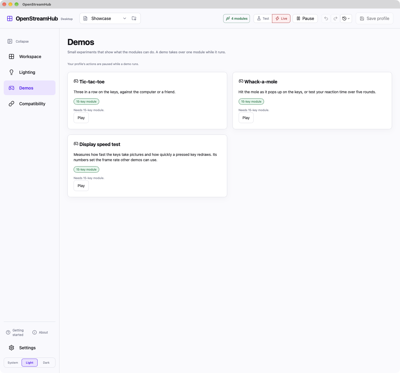
Task: Collapse the sidebar using the Collapse icon
Action: coord(10,41)
